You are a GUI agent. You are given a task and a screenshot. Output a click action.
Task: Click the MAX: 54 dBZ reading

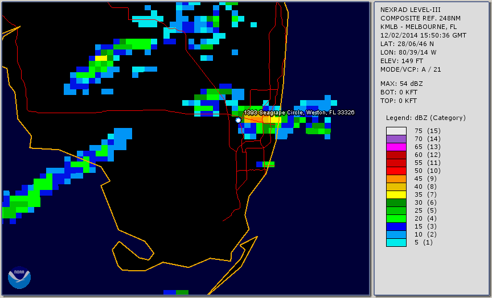click(x=401, y=84)
